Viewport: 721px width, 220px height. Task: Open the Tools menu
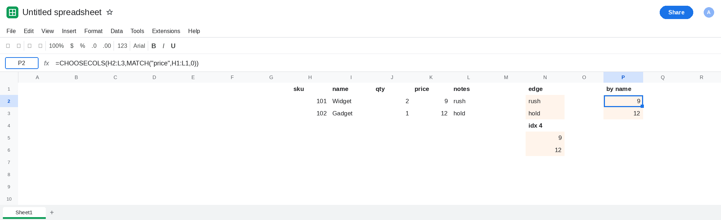coord(137,31)
